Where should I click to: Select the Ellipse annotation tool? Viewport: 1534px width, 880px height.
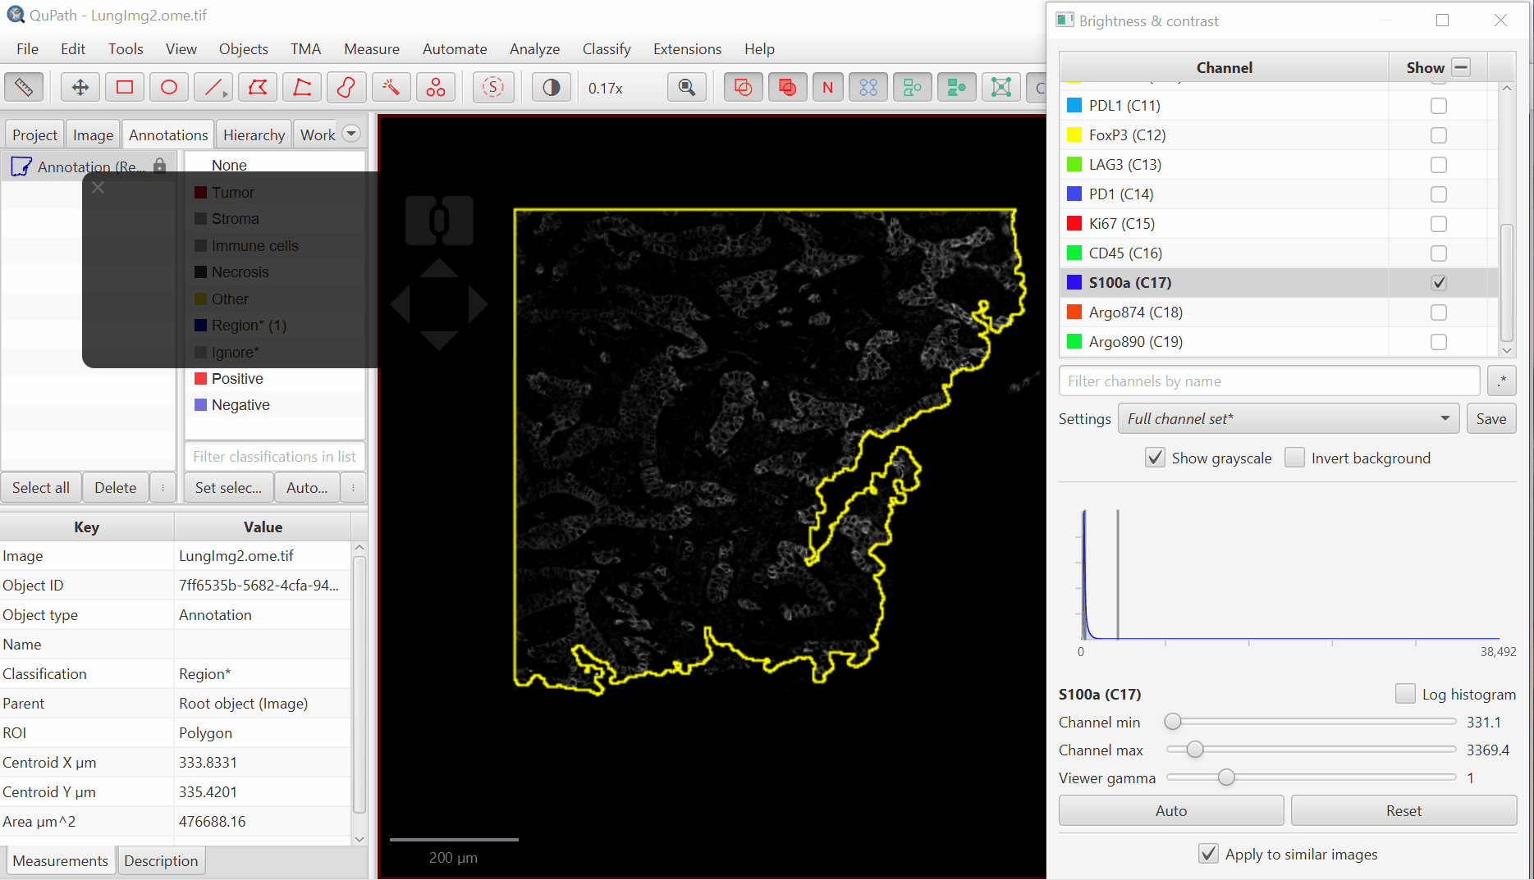169,88
